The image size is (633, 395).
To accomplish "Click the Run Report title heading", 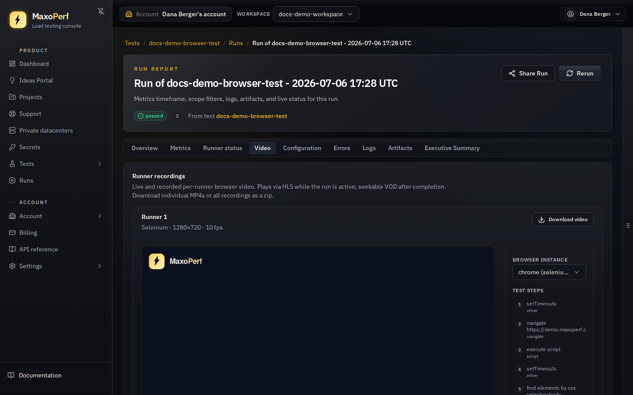I will click(x=266, y=83).
